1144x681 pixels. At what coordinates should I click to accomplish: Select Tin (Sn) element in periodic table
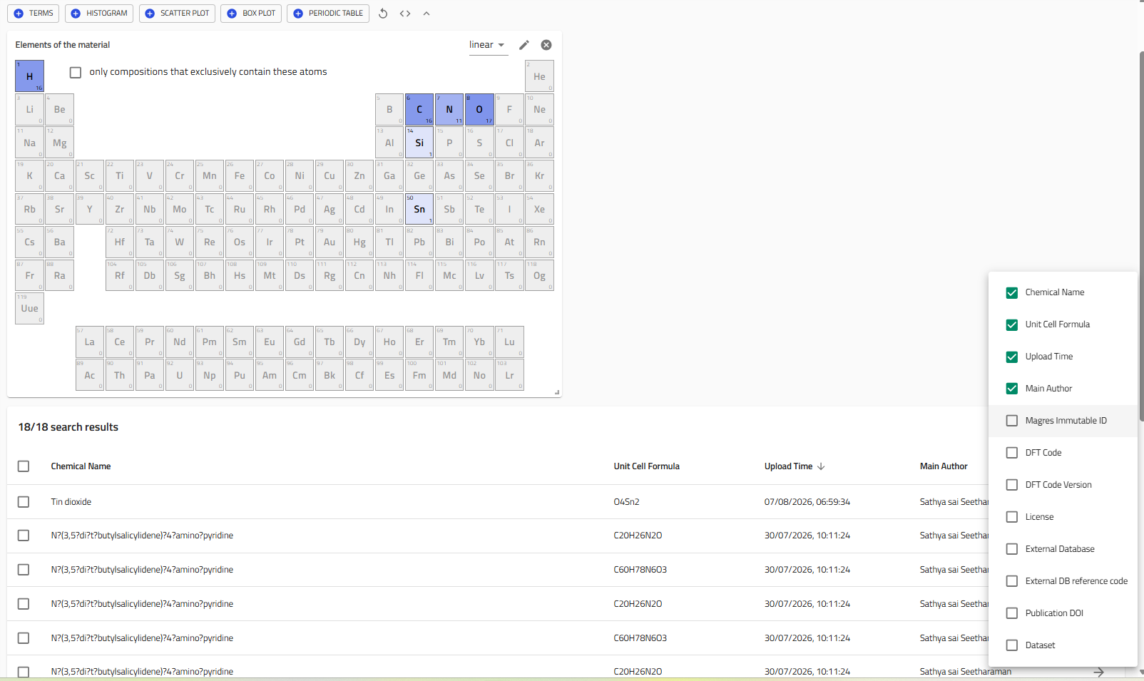(419, 209)
